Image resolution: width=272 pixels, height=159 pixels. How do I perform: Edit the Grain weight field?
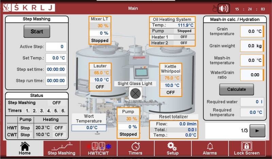pos(252,46)
